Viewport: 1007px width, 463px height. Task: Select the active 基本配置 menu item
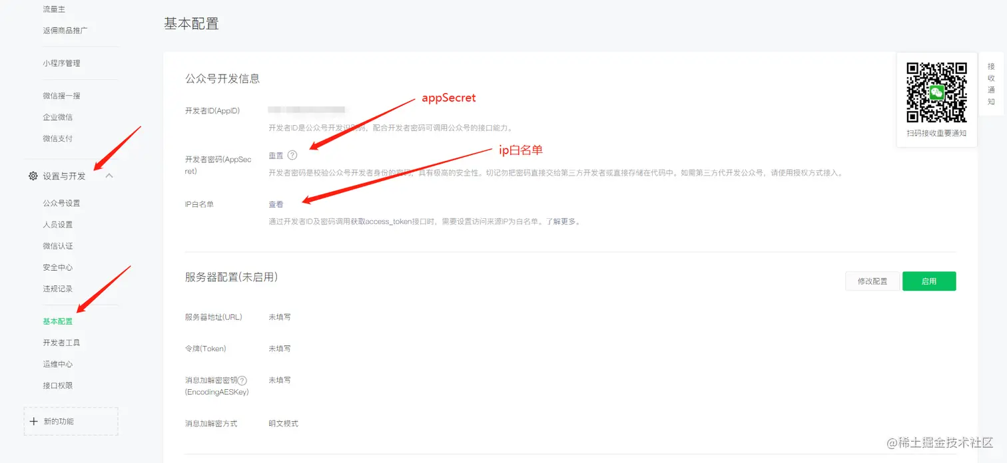click(58, 321)
